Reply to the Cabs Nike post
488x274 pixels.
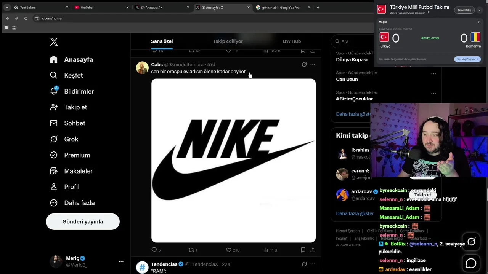(x=156, y=250)
